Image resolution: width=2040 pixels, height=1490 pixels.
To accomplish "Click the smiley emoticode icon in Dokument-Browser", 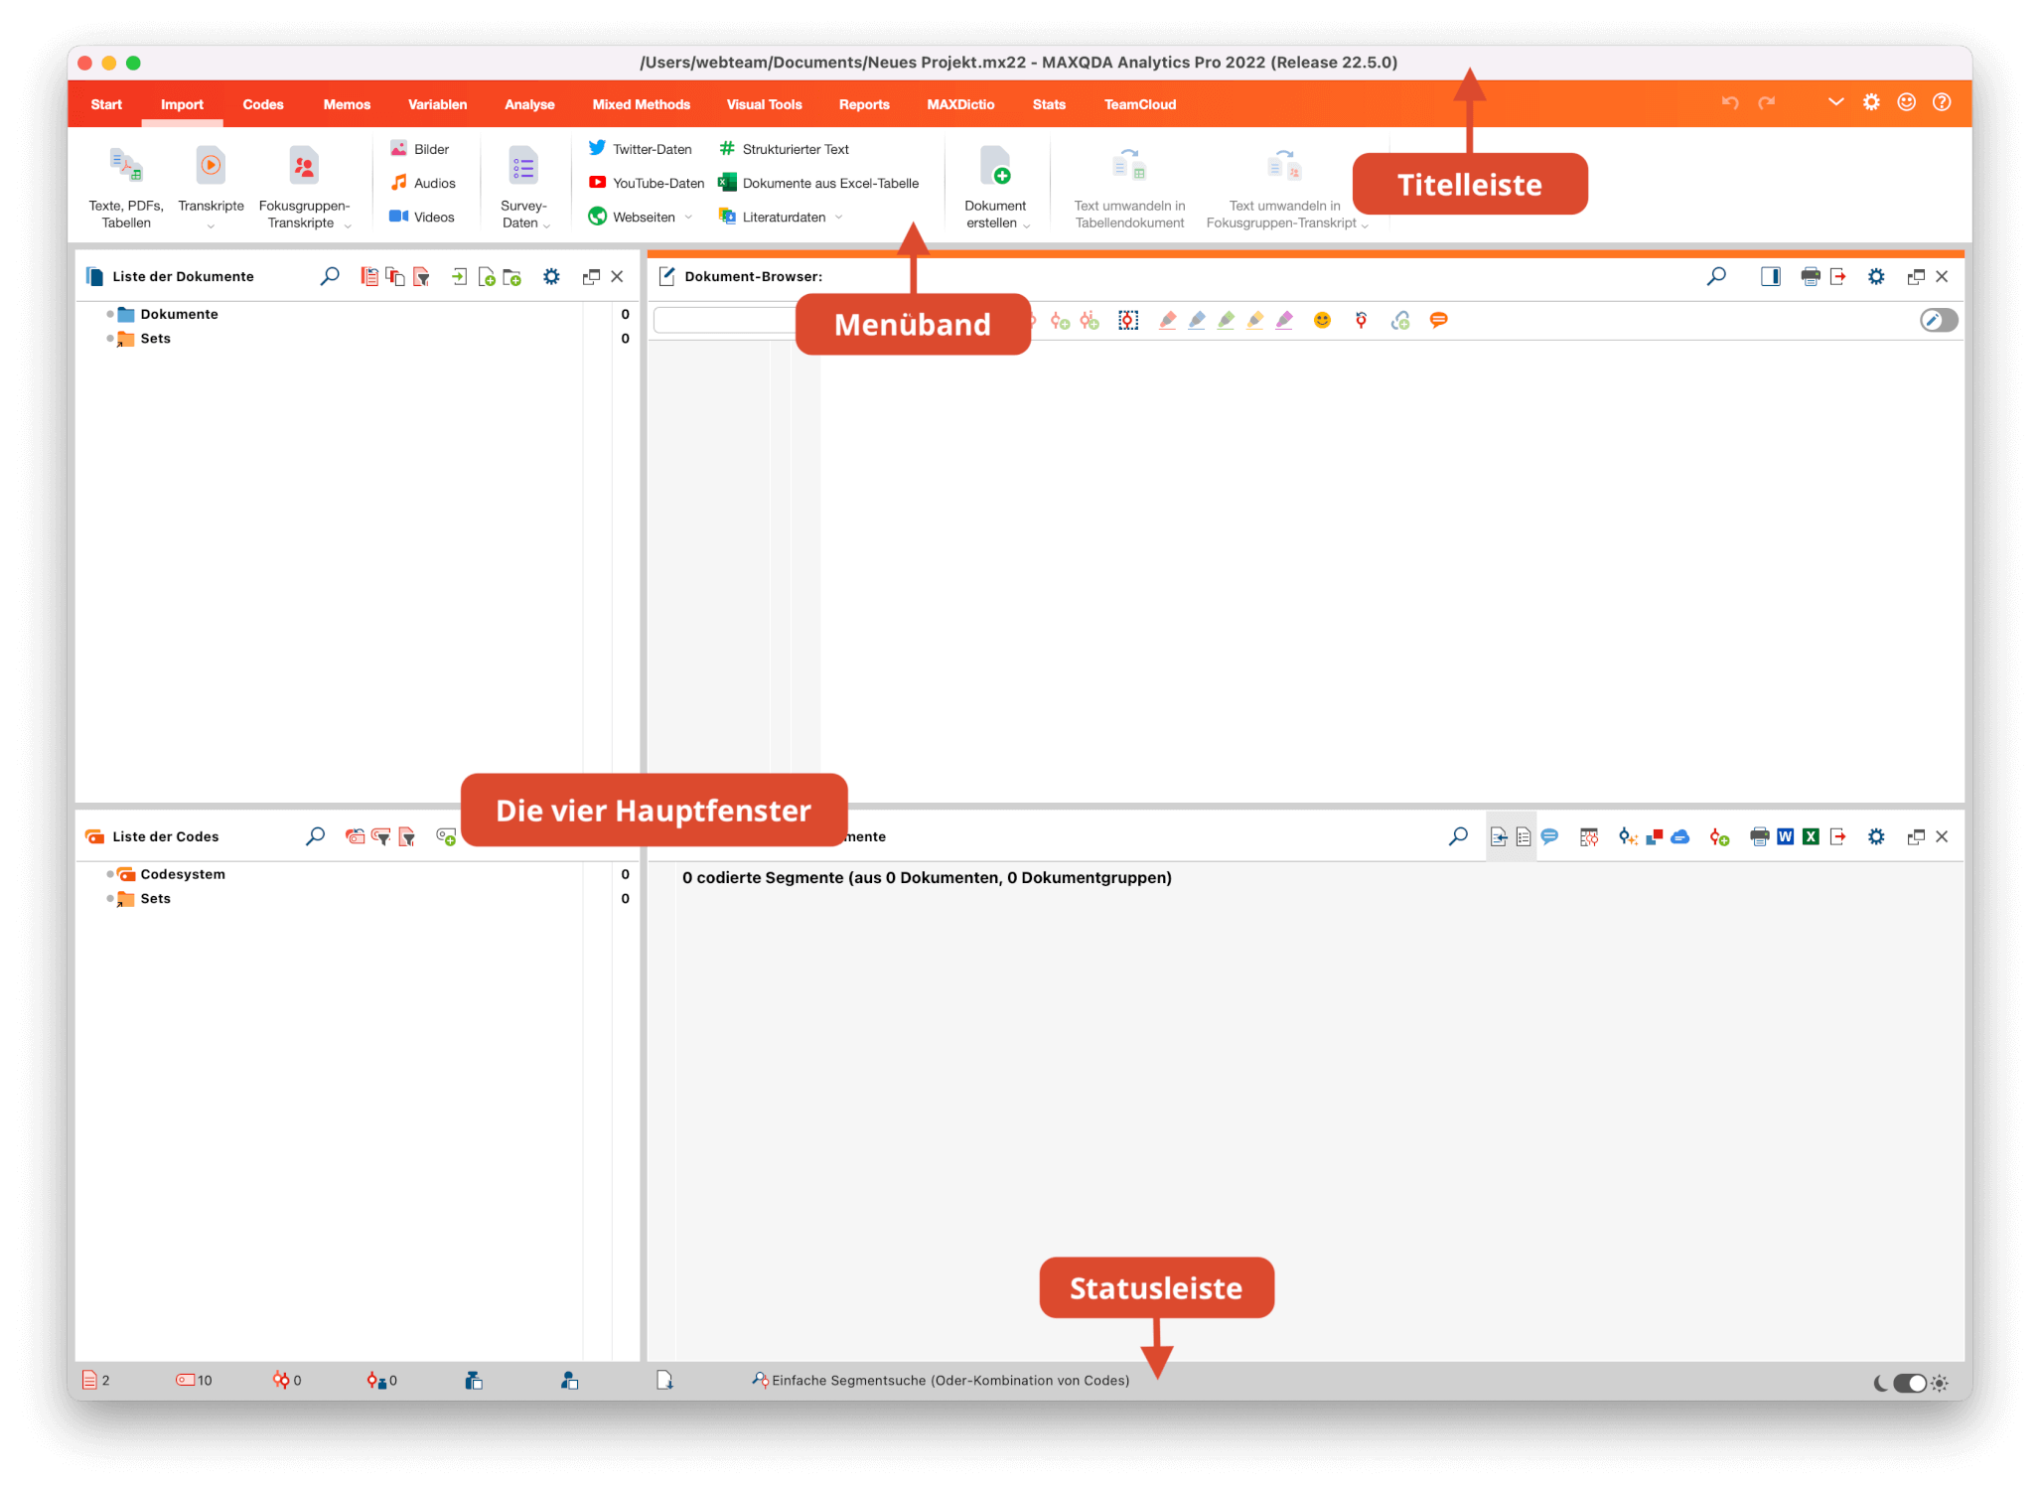I will point(1322,320).
